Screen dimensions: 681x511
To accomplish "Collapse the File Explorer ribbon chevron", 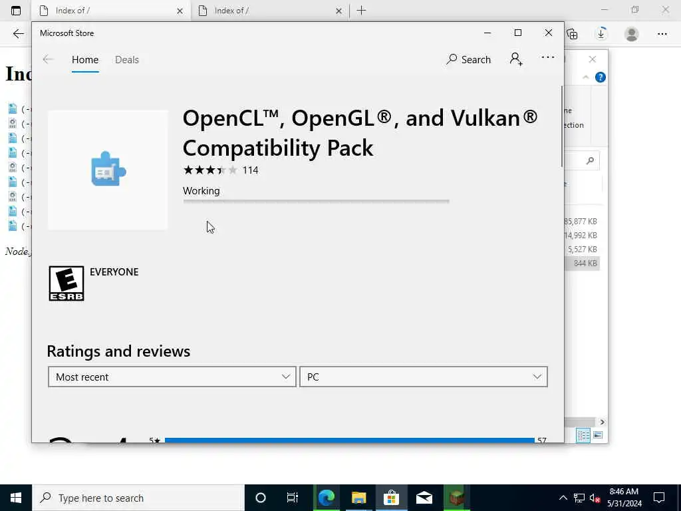I will [585, 77].
